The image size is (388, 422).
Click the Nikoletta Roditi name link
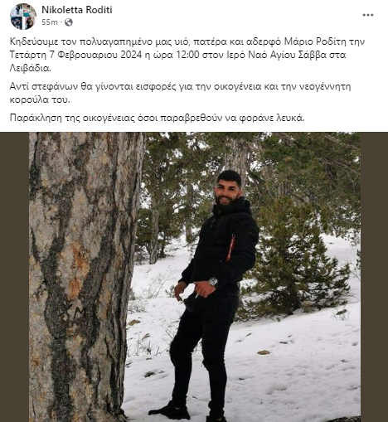pos(77,10)
